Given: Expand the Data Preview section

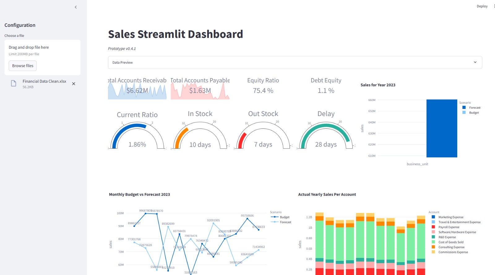Looking at the screenshot, I should point(295,62).
